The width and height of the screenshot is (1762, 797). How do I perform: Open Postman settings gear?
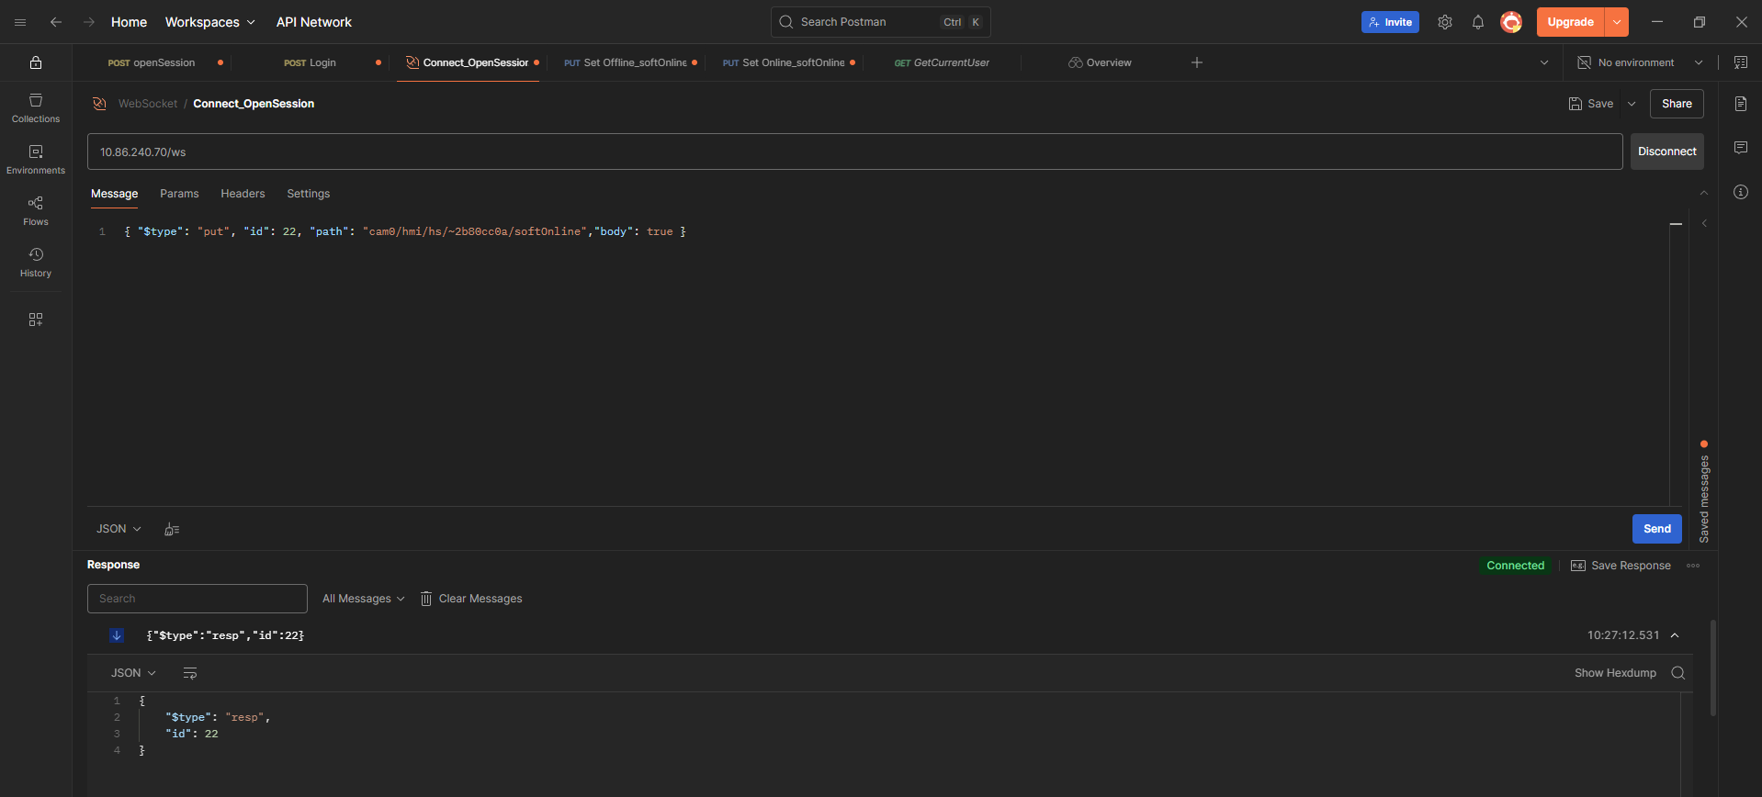point(1445,22)
